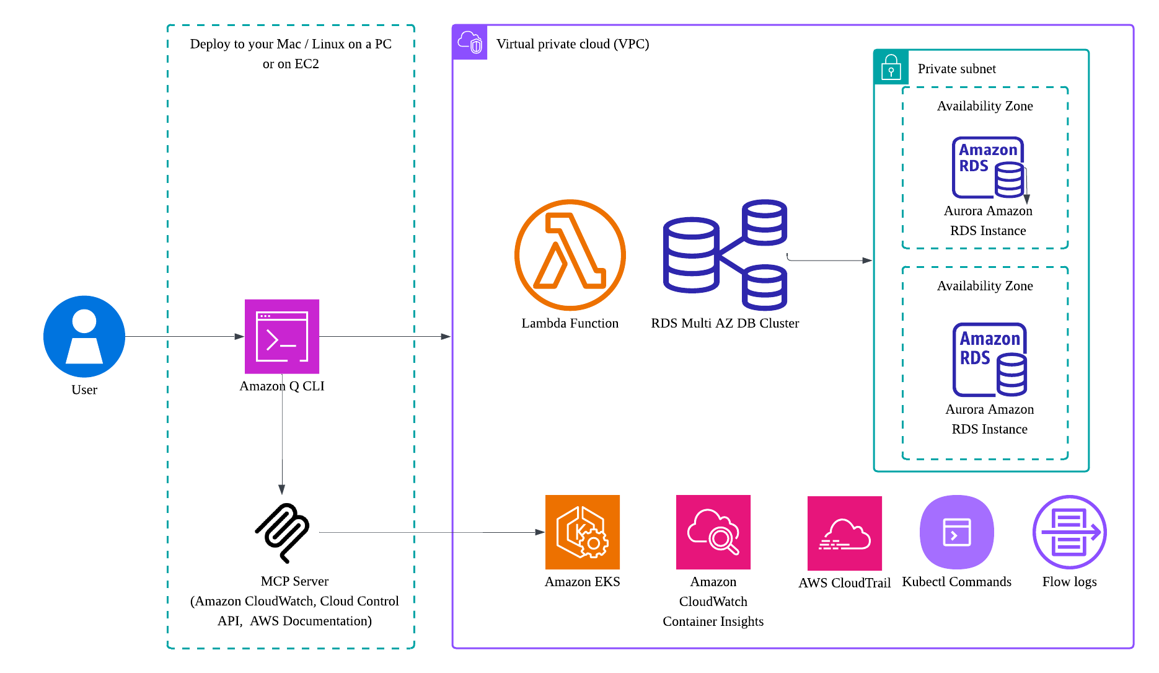
Task: Select the Private subnet lock badge
Action: pos(890,68)
